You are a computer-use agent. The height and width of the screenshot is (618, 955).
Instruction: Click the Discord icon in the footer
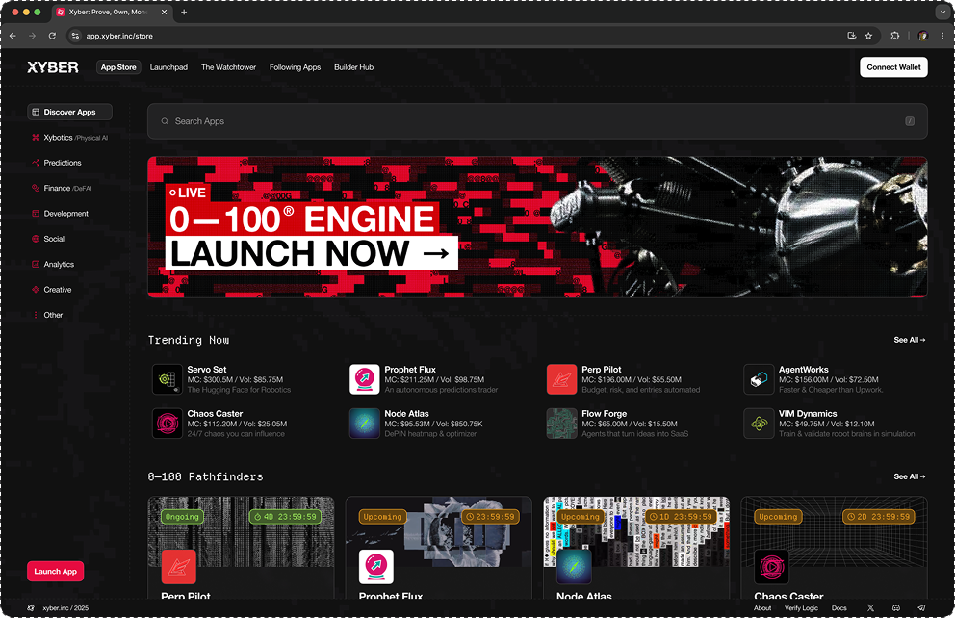pos(896,608)
